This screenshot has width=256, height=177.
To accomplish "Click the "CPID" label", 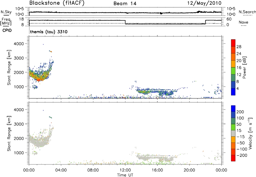I will [7, 30].
